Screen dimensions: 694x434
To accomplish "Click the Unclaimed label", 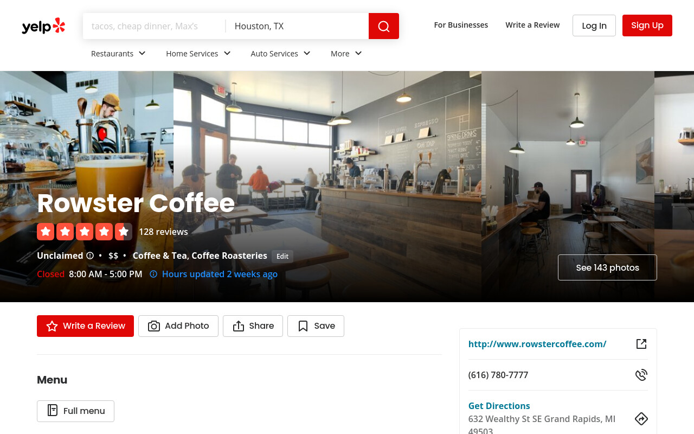I will coord(60,256).
